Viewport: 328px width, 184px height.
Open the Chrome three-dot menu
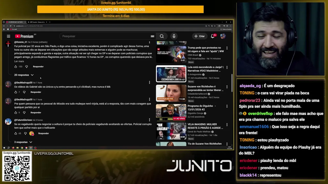231,26
